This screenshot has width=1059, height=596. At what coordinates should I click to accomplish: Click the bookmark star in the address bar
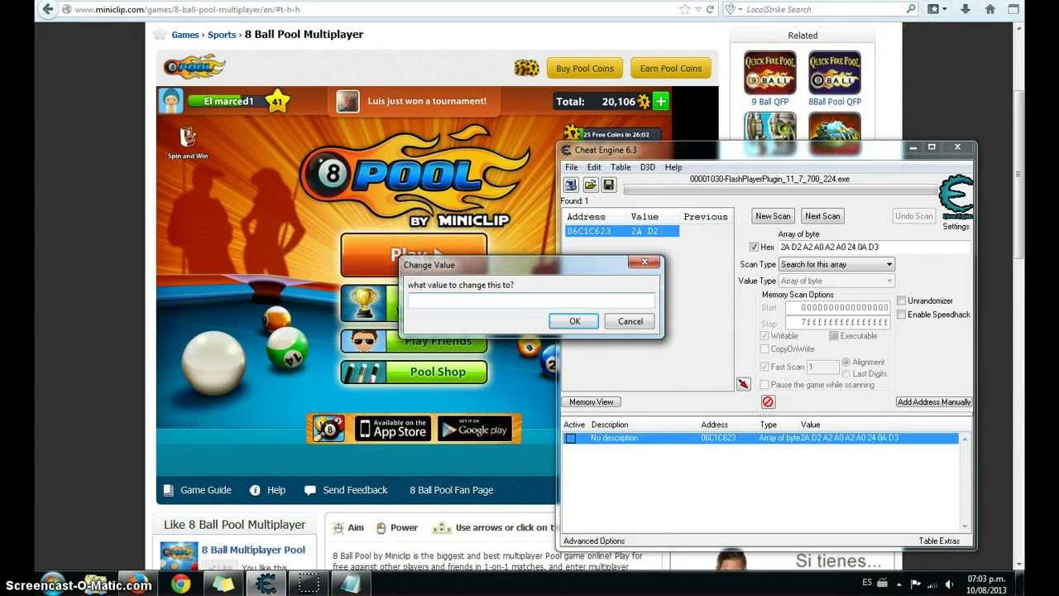685,9
